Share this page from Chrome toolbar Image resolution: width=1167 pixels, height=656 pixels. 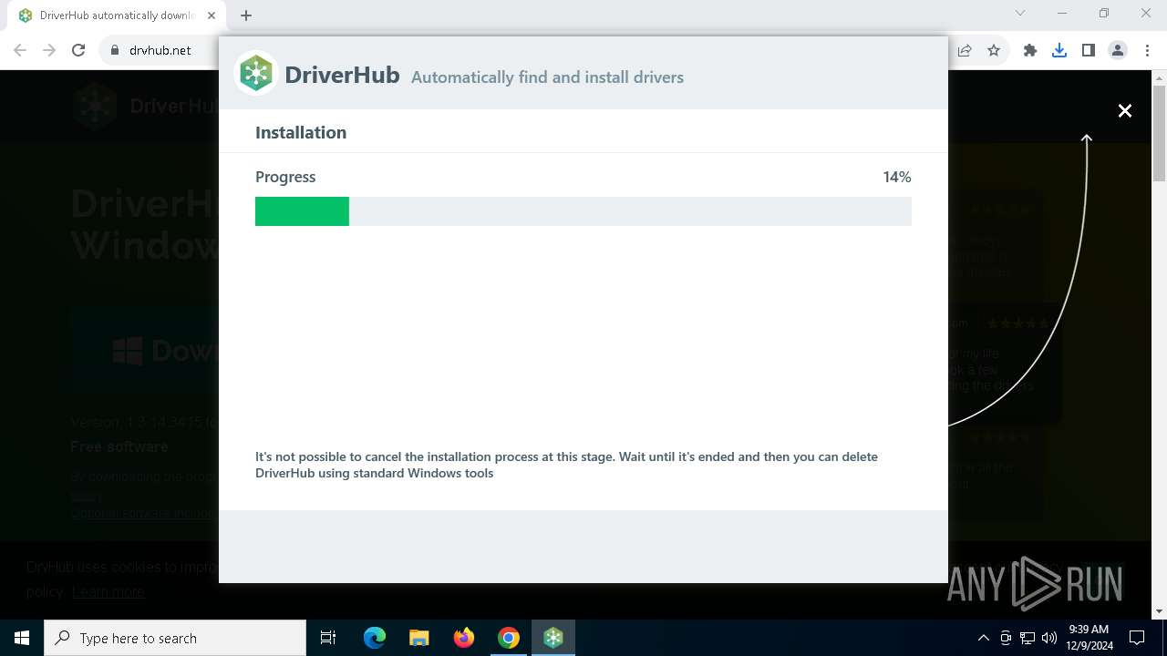click(x=965, y=50)
